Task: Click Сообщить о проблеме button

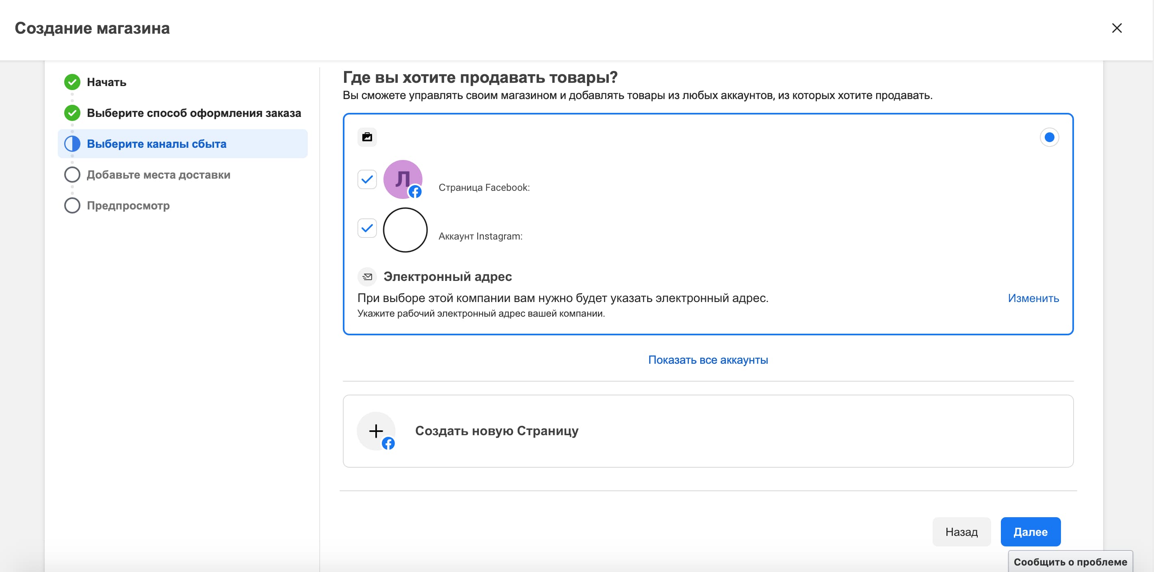Action: pyautogui.click(x=1070, y=562)
